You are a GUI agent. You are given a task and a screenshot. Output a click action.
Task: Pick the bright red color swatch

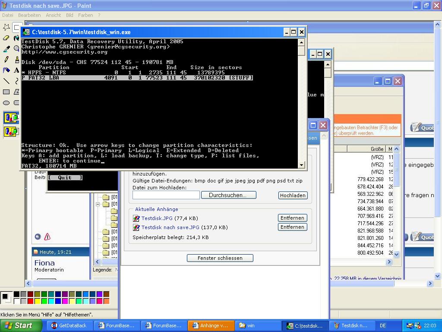[x=31, y=301]
